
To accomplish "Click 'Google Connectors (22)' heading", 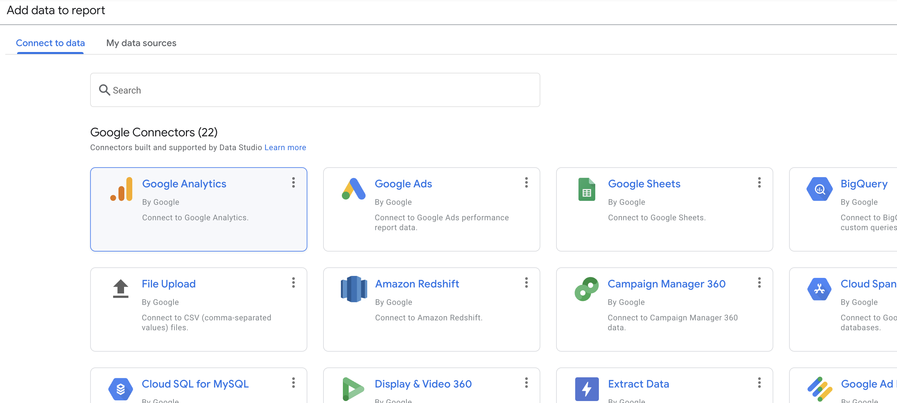I will (x=154, y=132).
